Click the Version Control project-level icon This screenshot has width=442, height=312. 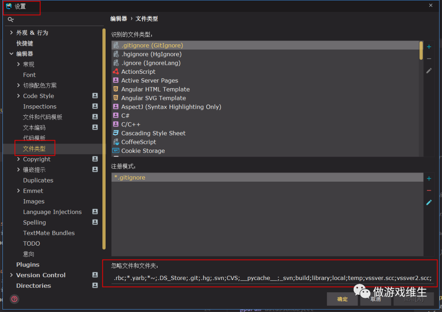[x=95, y=275]
